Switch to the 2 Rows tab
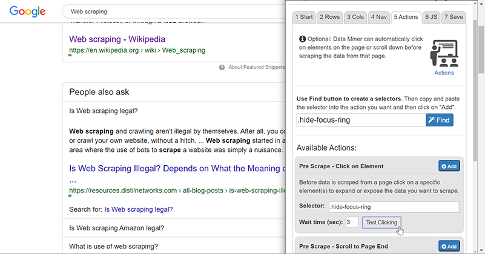The width and height of the screenshot is (485, 254). [329, 17]
